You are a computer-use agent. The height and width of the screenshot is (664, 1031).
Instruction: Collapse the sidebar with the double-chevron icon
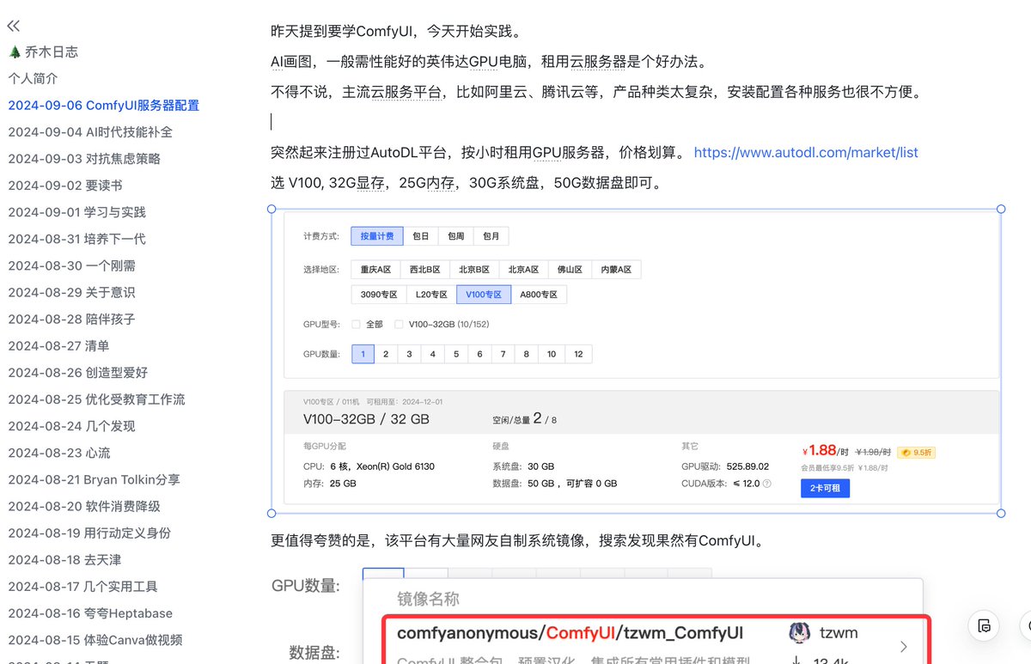click(14, 27)
